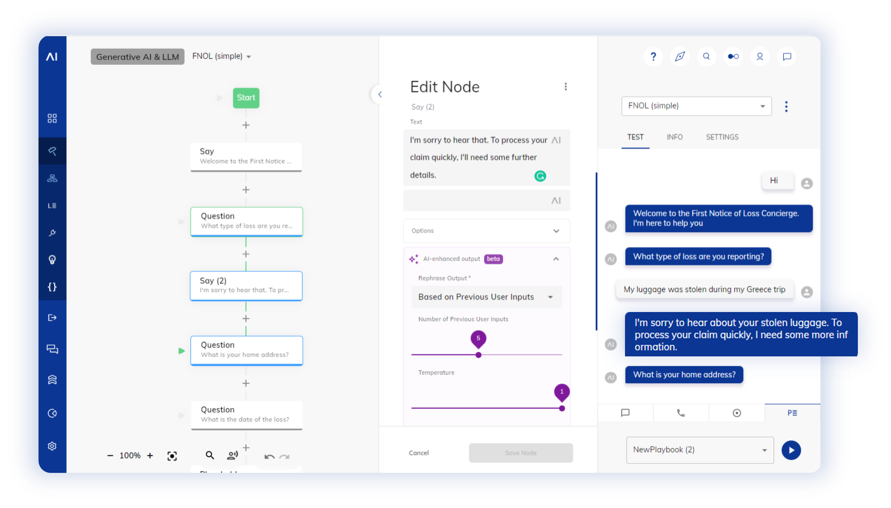Select the playbook list tab icon
This screenshot has width=891, height=508.
coord(793,413)
